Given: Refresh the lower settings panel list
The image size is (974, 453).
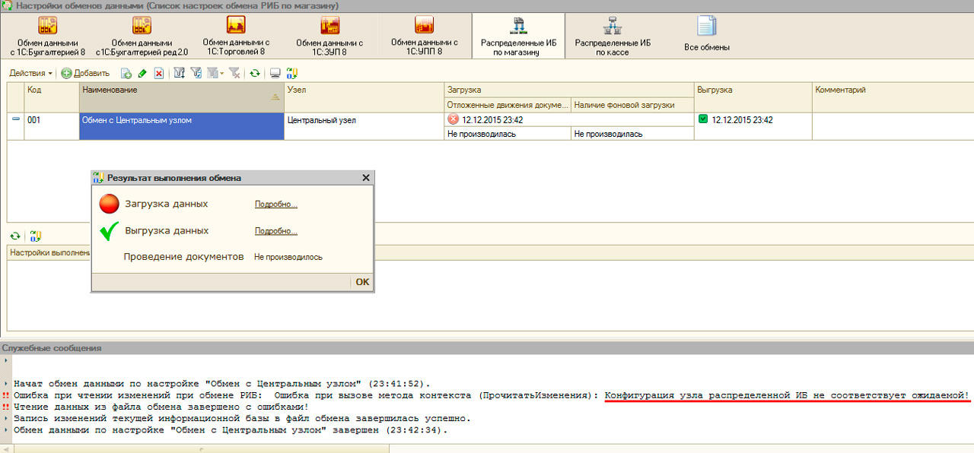Looking at the screenshot, I should click(x=14, y=236).
